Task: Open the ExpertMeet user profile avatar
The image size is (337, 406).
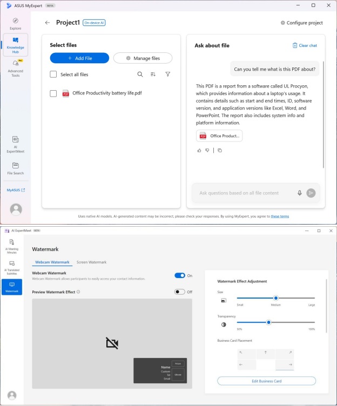Action: (x=12, y=395)
